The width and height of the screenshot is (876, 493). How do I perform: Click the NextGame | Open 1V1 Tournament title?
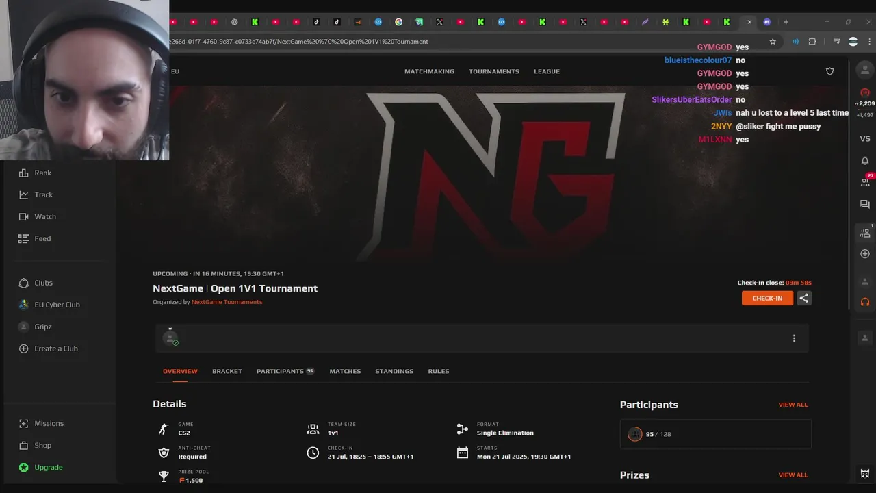235,288
